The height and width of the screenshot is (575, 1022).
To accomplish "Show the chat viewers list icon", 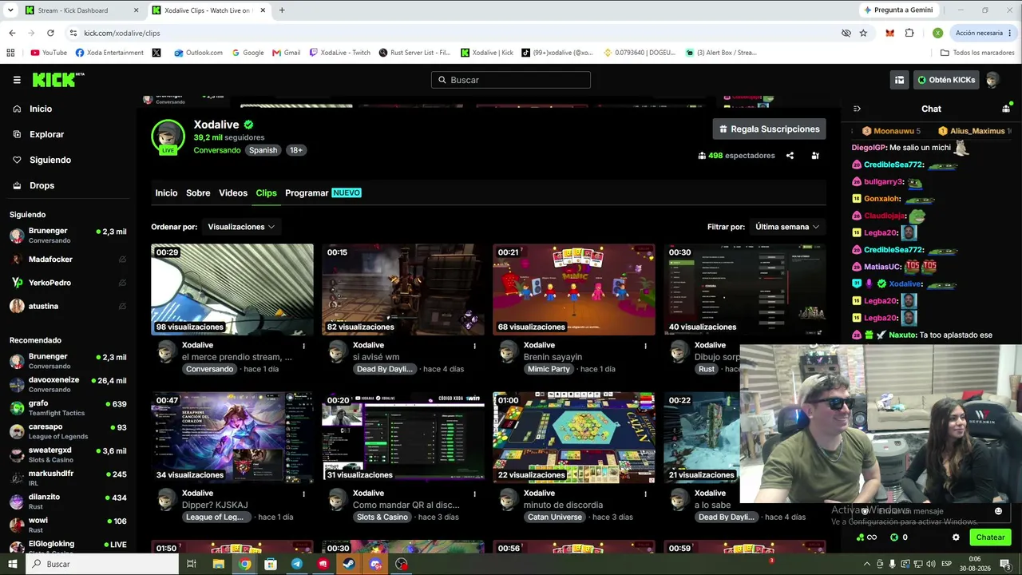I will tap(1006, 109).
